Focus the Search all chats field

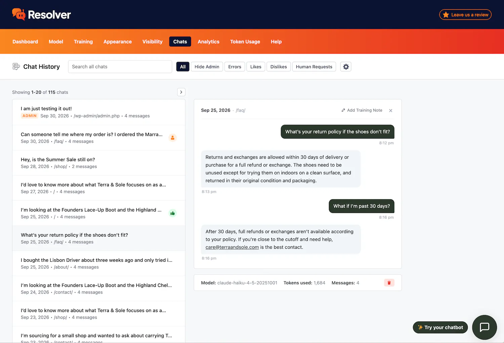120,67
